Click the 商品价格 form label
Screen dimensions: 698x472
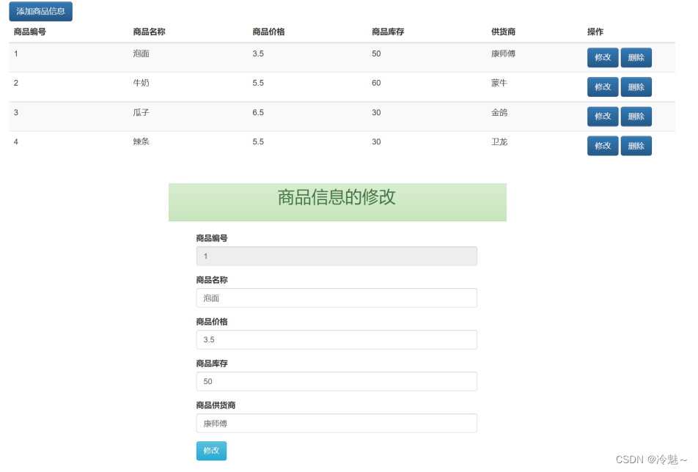click(x=212, y=322)
